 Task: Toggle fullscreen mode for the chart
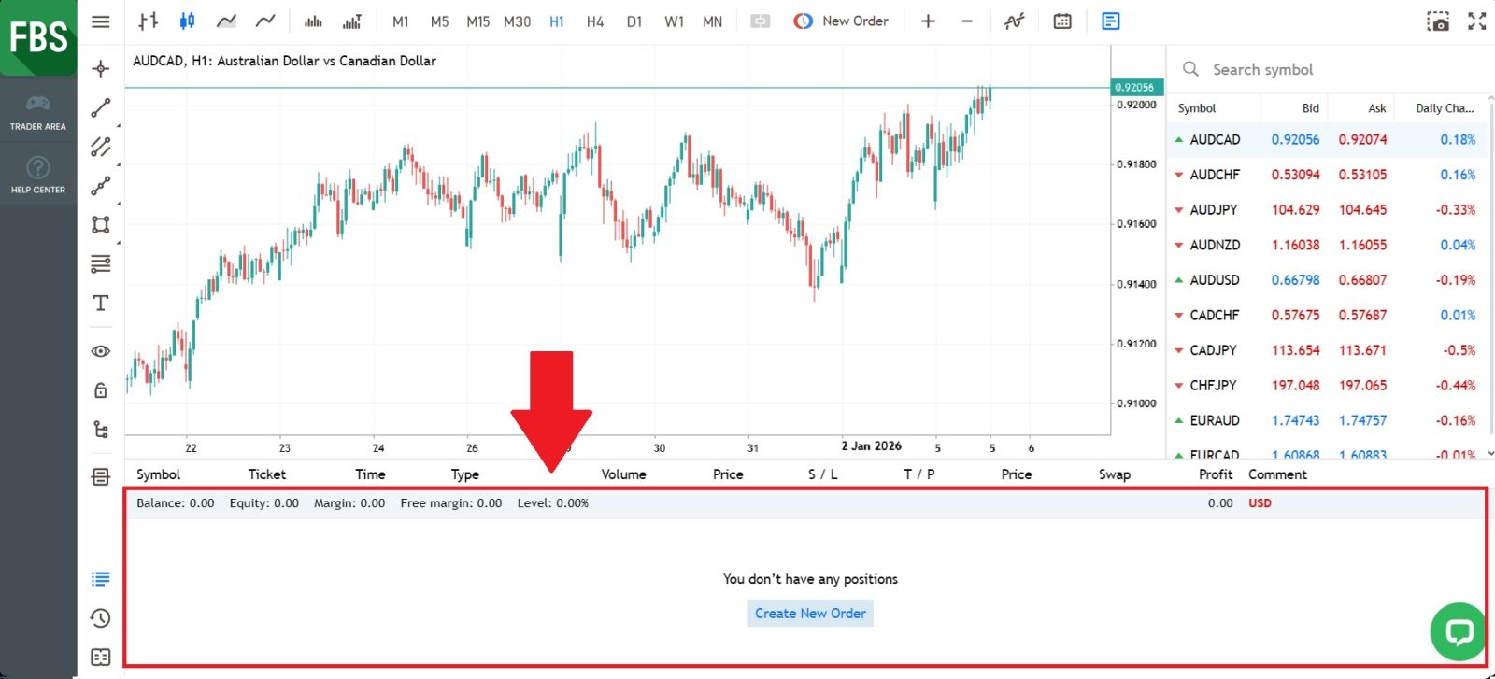point(1477,21)
